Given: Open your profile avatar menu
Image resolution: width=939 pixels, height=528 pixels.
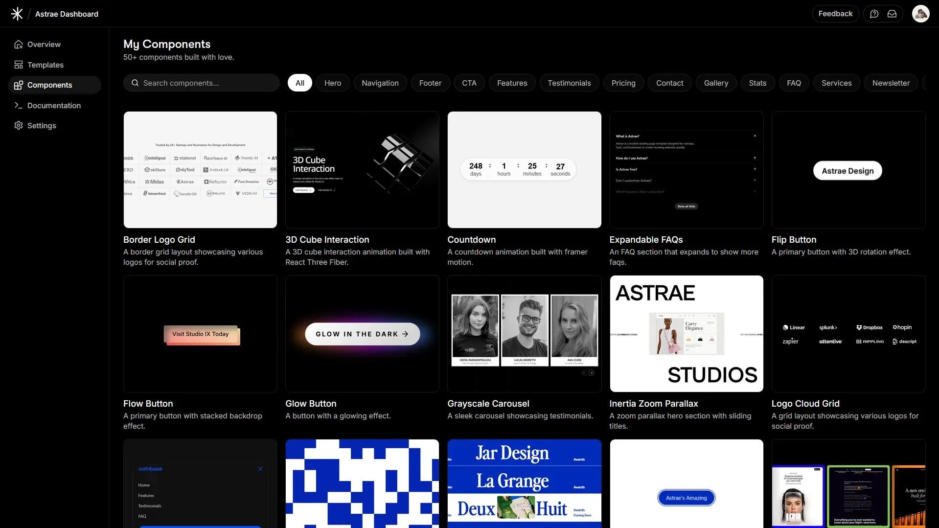Looking at the screenshot, I should tap(920, 13).
